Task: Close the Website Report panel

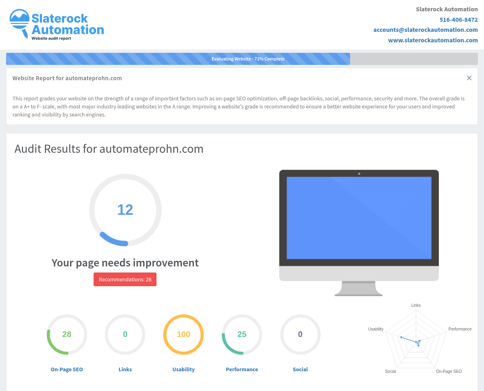Action: [x=469, y=78]
